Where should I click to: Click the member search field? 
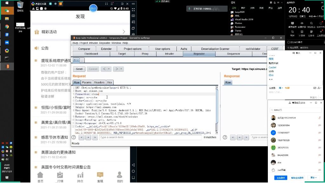coord(295,110)
